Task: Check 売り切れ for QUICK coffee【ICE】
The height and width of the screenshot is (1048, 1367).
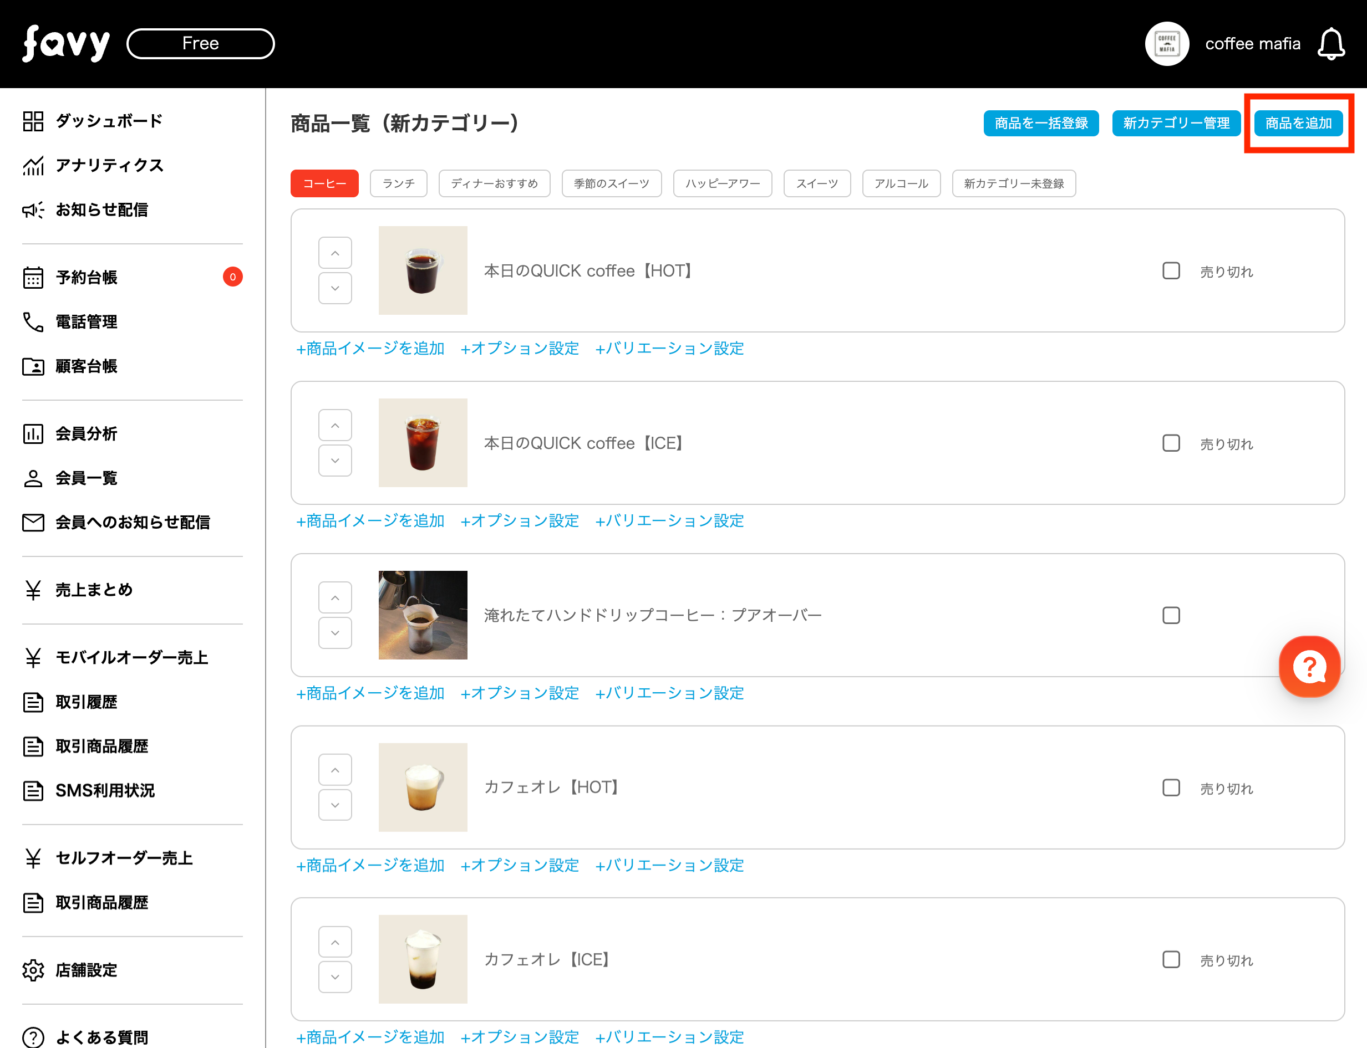Action: coord(1171,443)
